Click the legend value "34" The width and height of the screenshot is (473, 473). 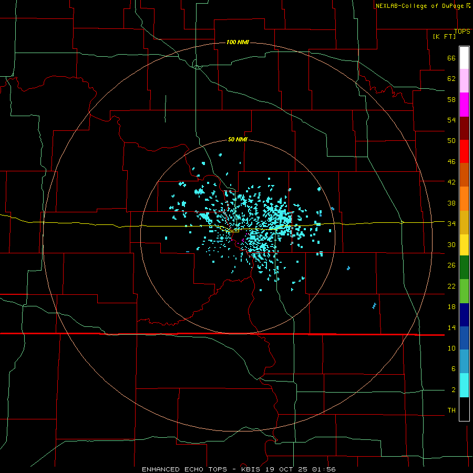(x=451, y=224)
